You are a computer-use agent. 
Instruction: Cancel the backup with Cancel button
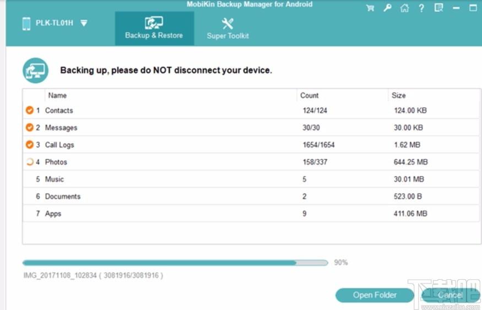pyautogui.click(x=450, y=295)
